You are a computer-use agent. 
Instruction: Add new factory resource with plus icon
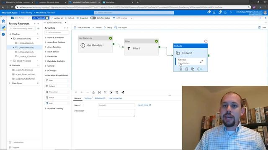click(38, 29)
